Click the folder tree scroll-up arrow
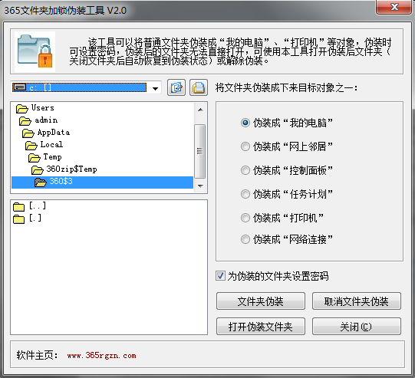The width and height of the screenshot is (415, 378). tap(200, 110)
